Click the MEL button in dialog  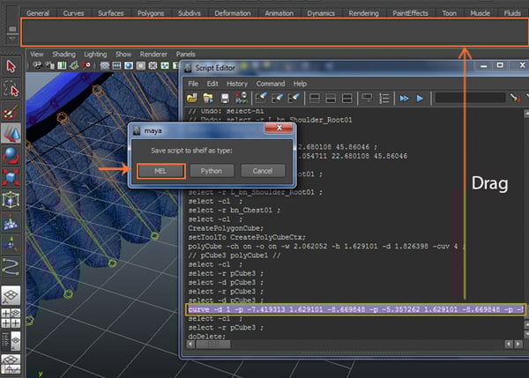[160, 170]
